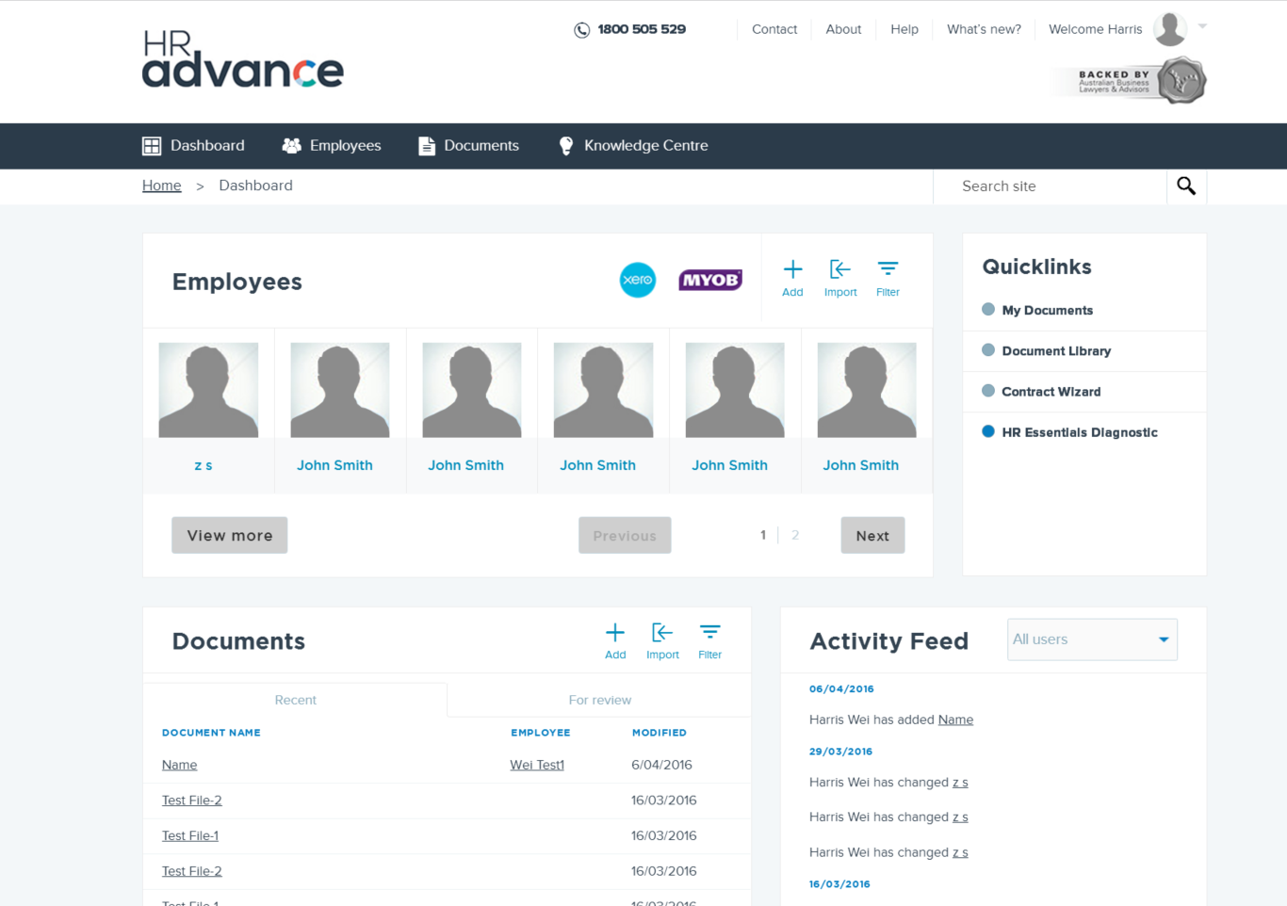Click the MYOB integration logo
Viewport: 1287px width, 906px height.
click(710, 280)
